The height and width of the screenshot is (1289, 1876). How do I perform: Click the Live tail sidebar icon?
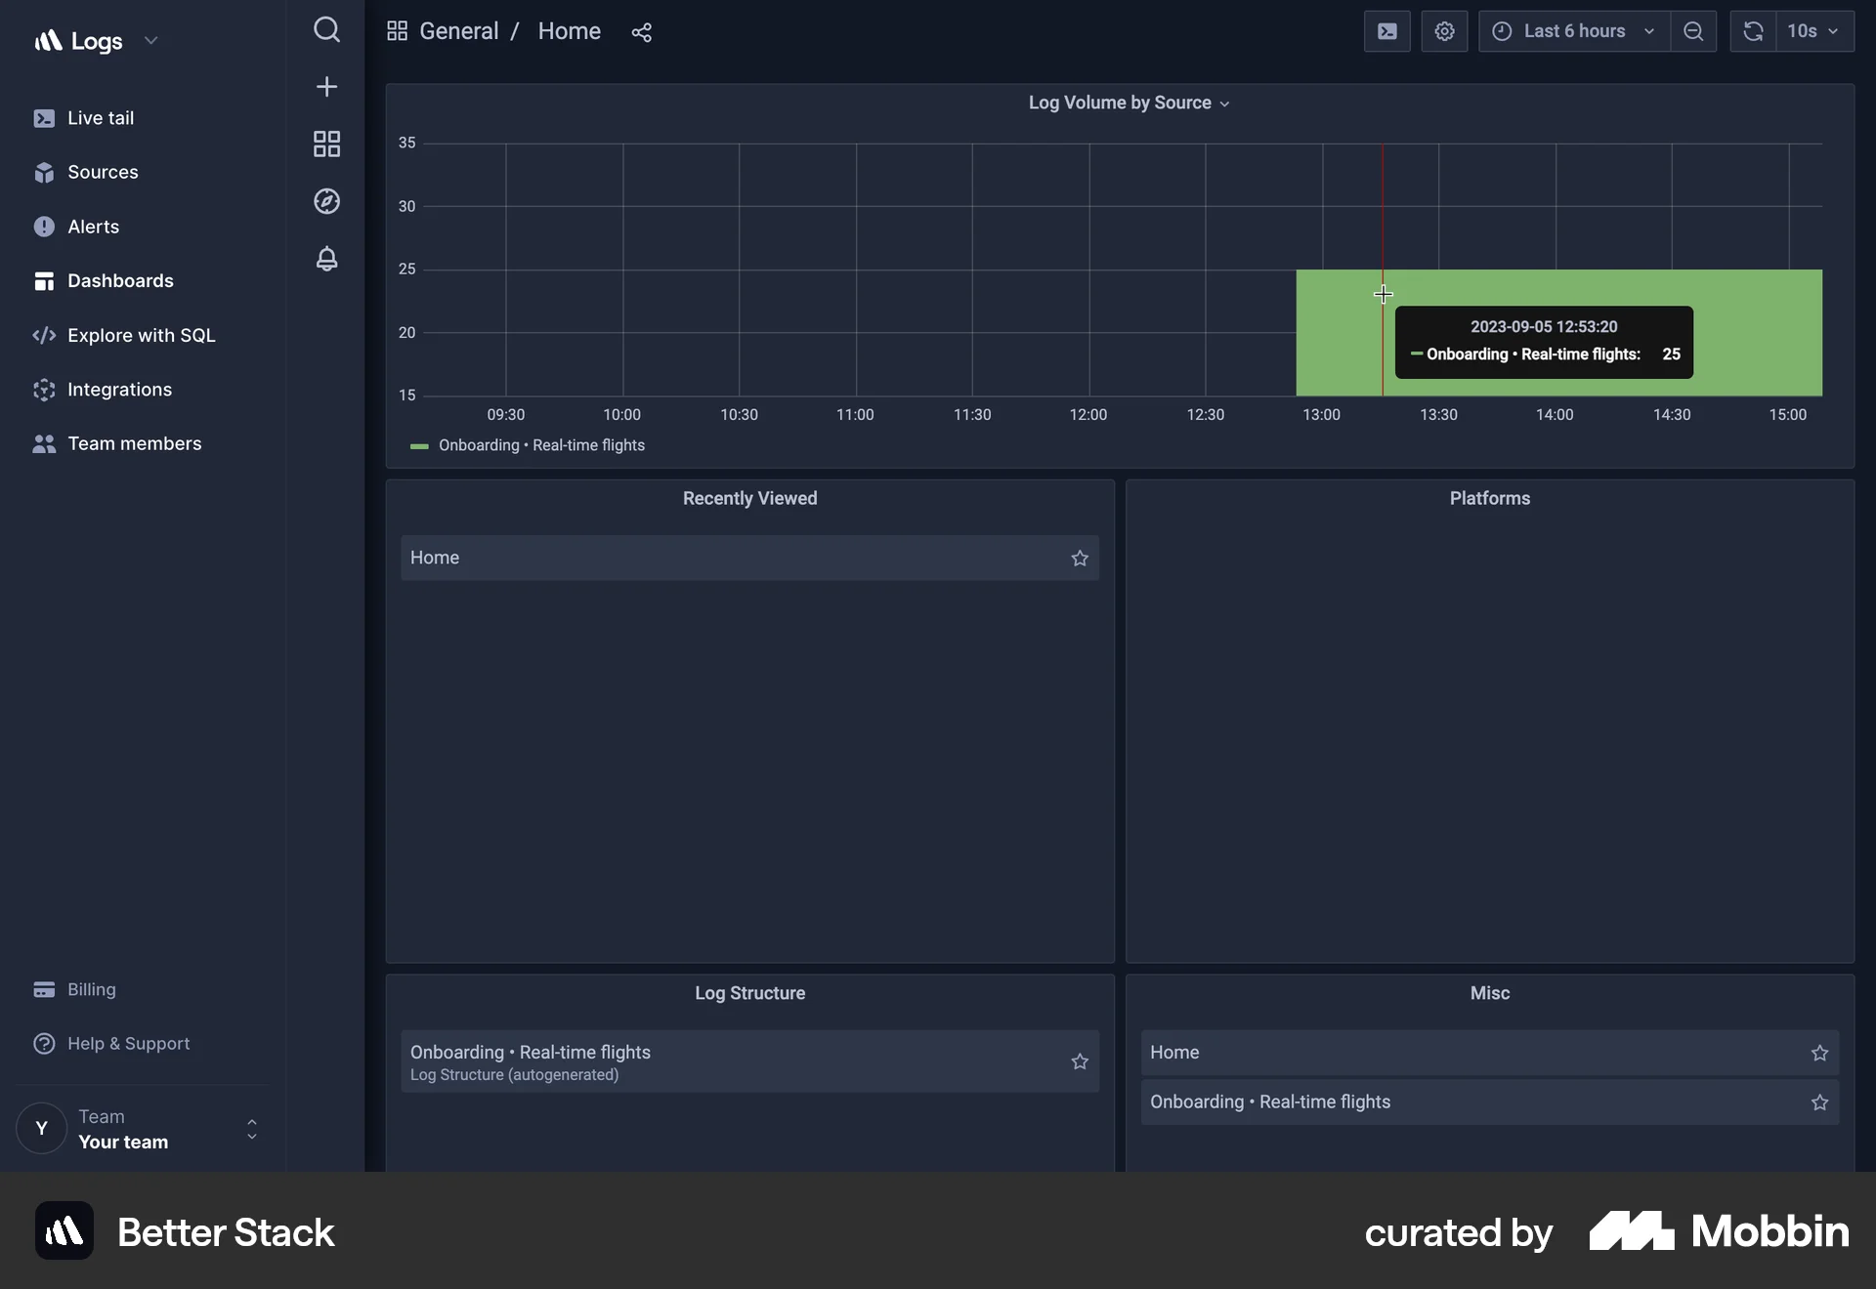(x=44, y=118)
